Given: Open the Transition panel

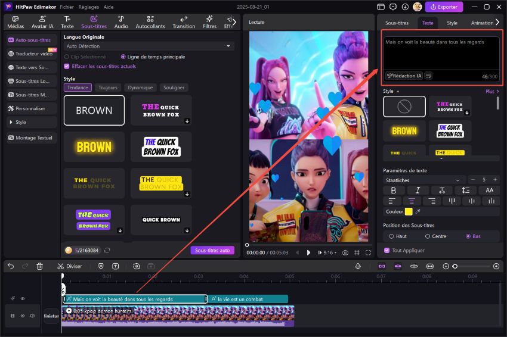Looking at the screenshot, I should coord(184,22).
